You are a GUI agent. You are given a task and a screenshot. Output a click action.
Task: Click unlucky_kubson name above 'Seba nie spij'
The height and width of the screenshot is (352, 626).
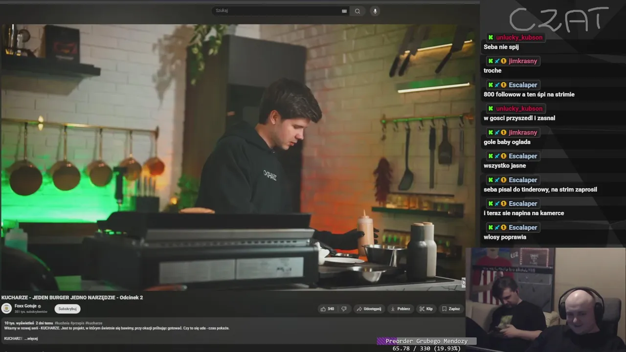[x=519, y=38]
